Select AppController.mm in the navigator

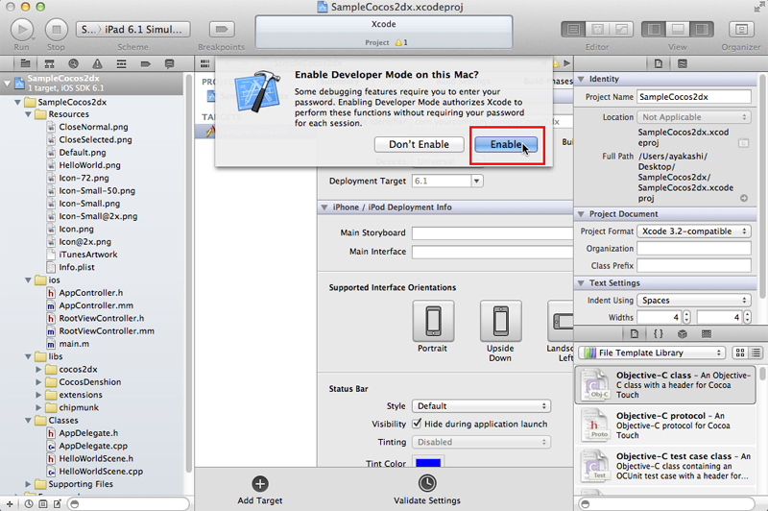point(96,305)
